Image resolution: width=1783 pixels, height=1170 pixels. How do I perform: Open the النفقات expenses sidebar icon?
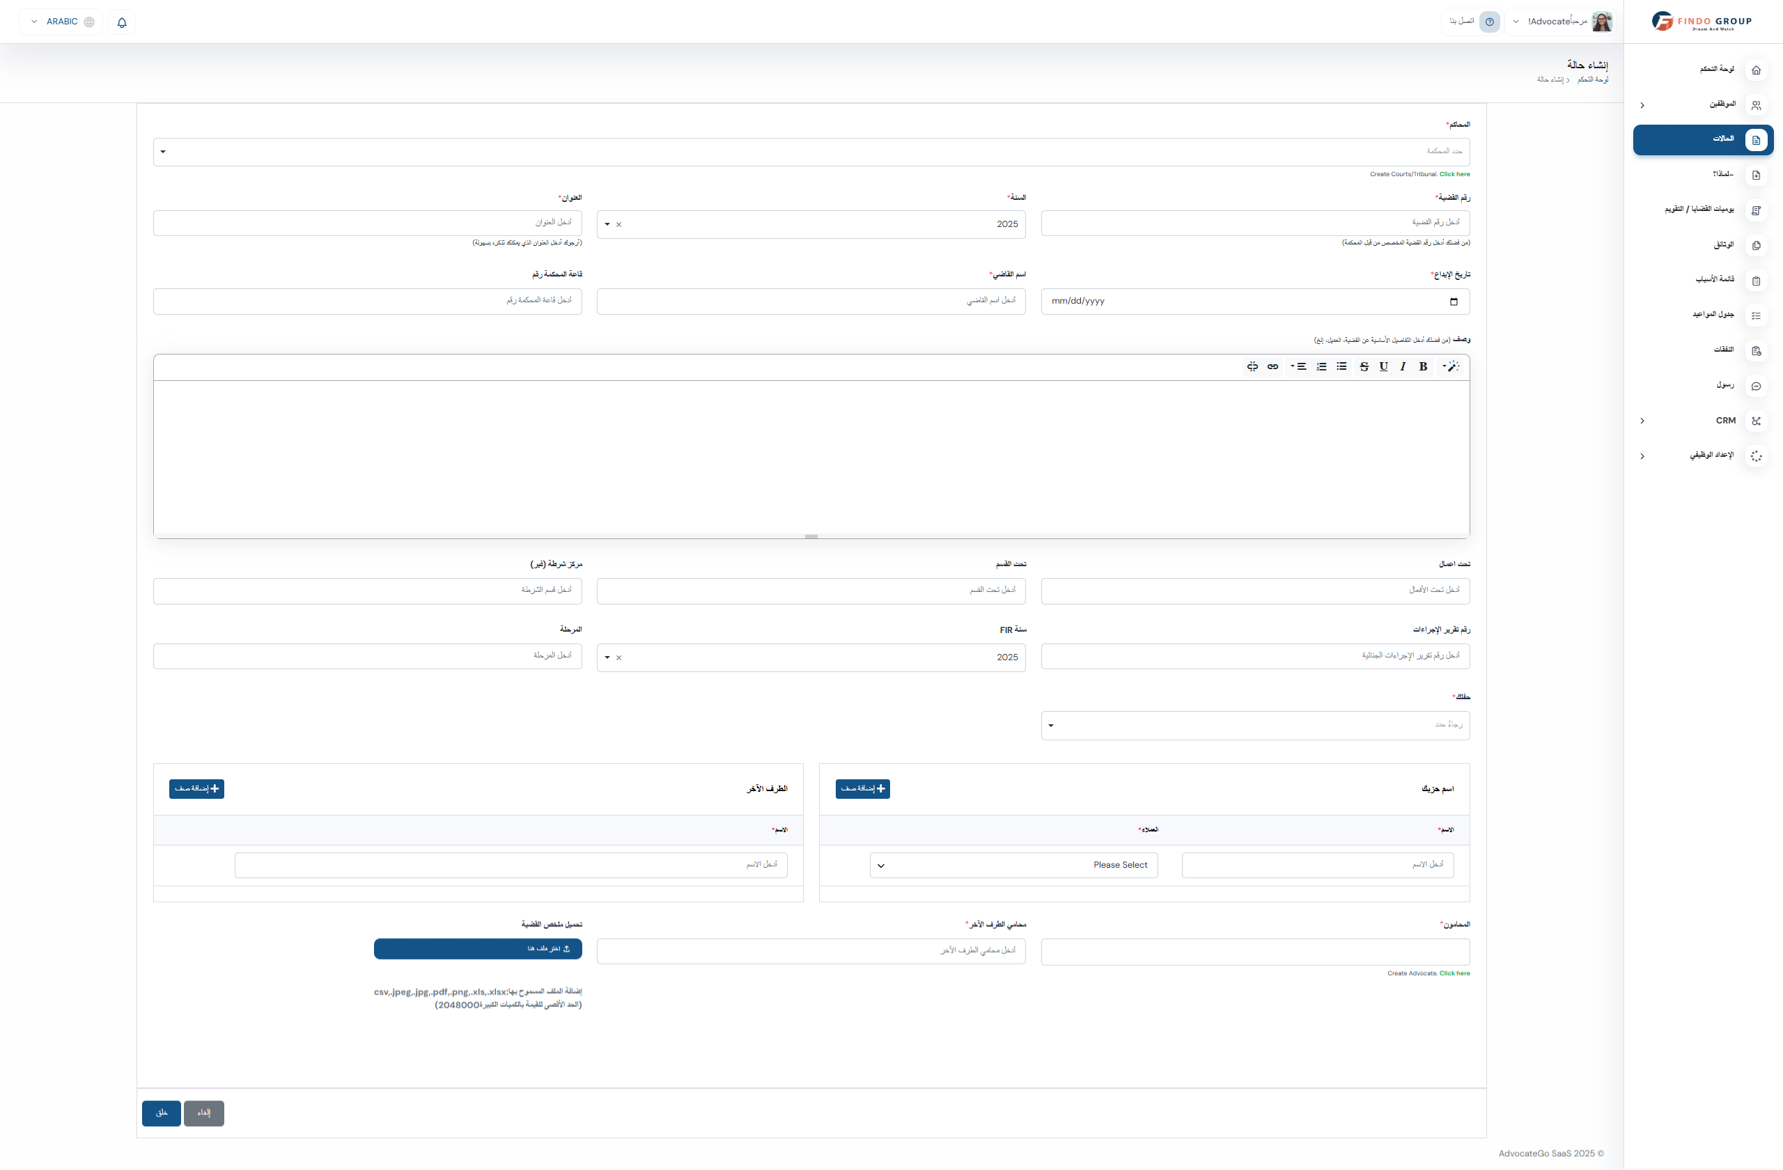(1757, 350)
